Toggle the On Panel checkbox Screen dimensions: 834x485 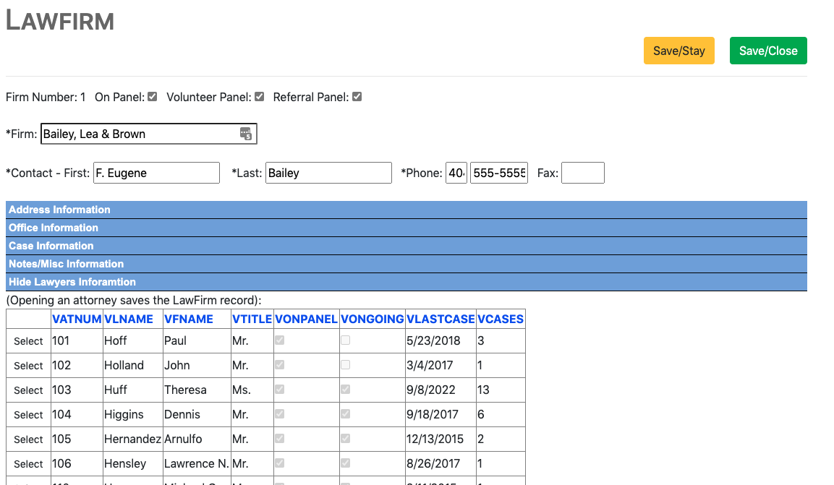(152, 97)
